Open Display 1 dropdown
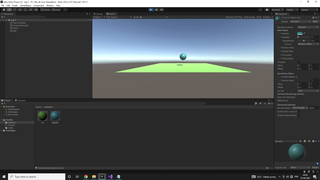This screenshot has height=180, width=320. [x=99, y=17]
